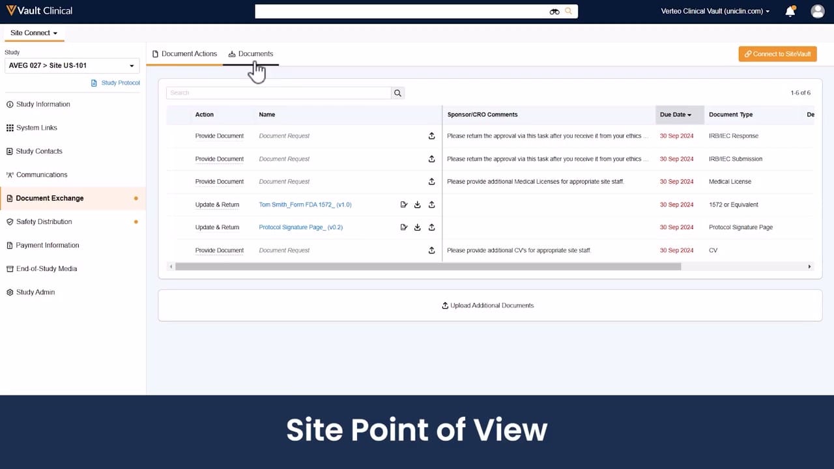
Task: Click the additional CV's comment text
Action: [x=519, y=250]
